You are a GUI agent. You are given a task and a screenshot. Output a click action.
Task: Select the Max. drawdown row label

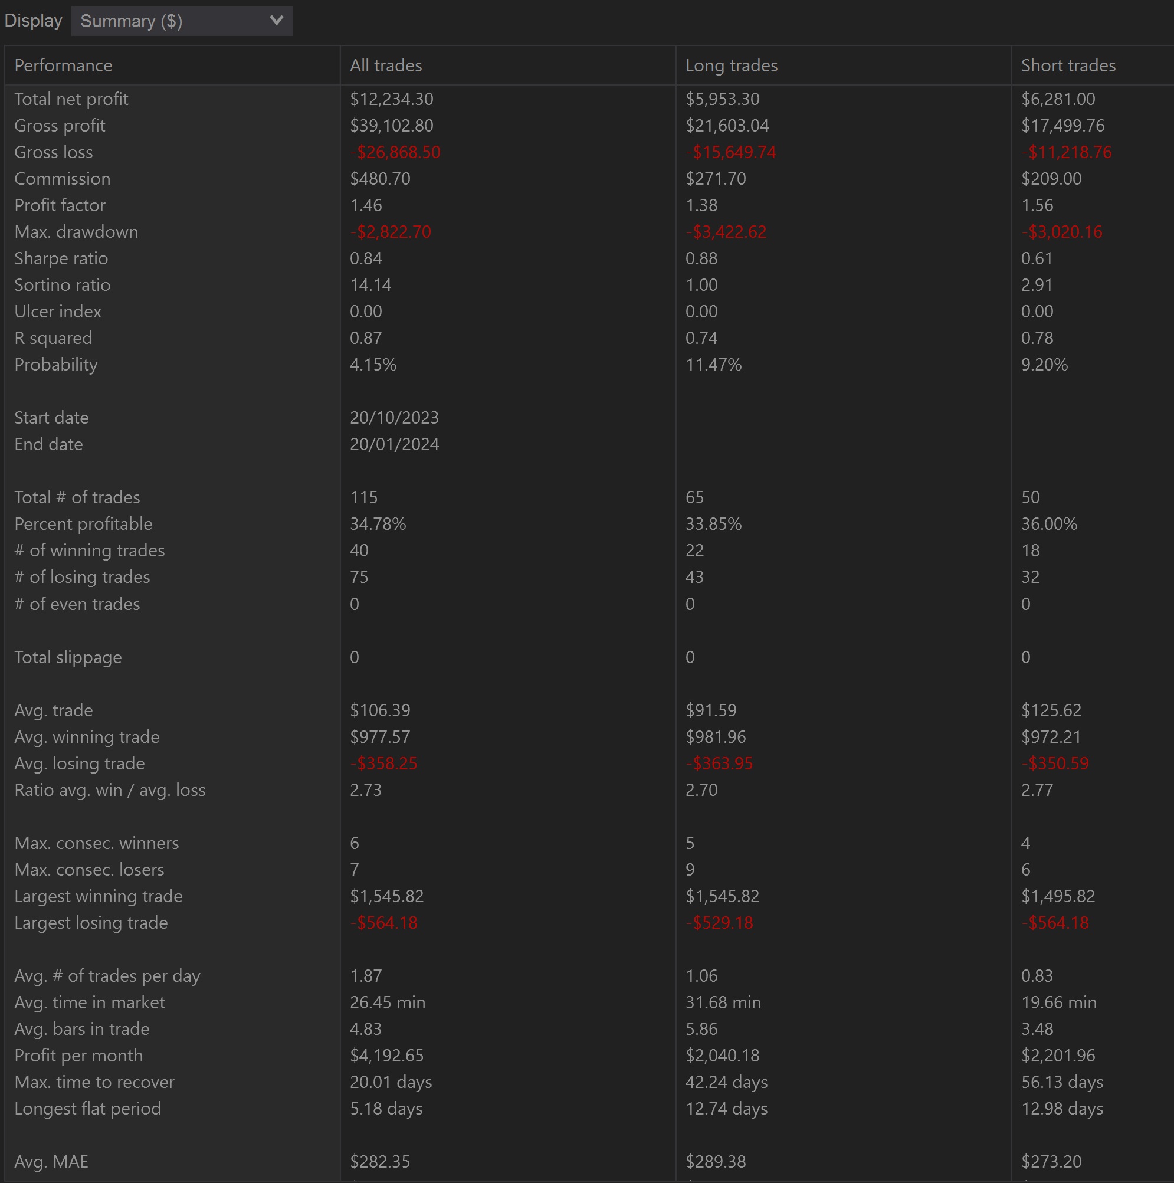pyautogui.click(x=76, y=232)
